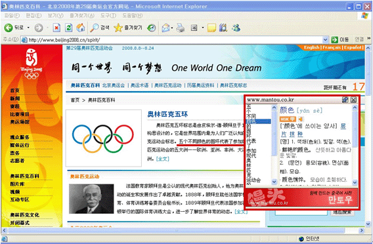Open the 北京奥运会 nav tab
This screenshot has width=373, height=244.
[114, 85]
